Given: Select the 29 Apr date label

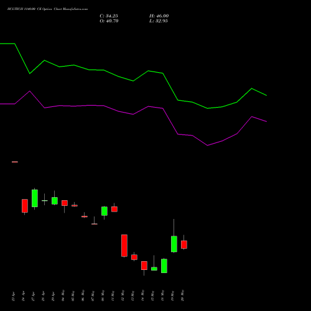Looking at the screenshot, I should pos(53,296).
